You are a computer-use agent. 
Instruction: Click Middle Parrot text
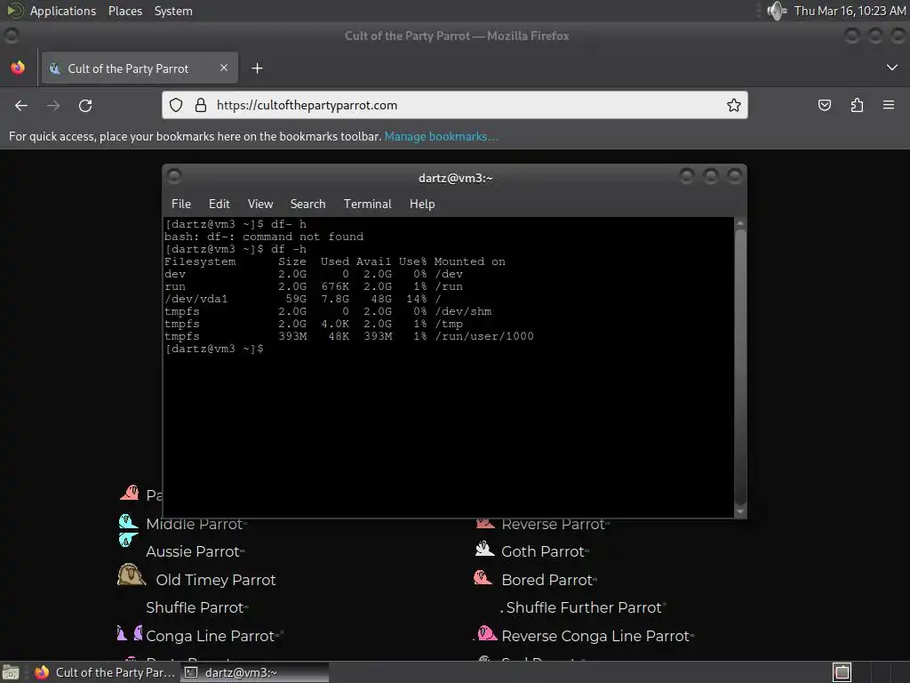[x=194, y=524]
